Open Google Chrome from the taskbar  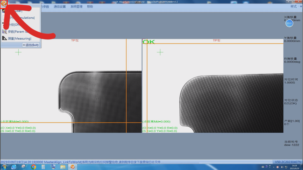[x=34, y=167]
